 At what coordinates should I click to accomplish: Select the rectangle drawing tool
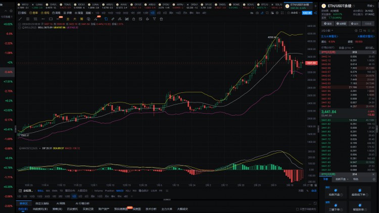[51, 19]
